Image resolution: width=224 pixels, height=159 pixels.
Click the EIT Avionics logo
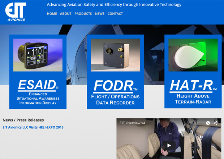pyautogui.click(x=16, y=12)
